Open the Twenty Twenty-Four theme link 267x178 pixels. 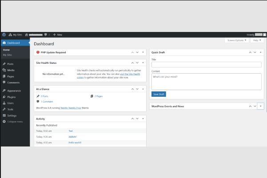pos(71,108)
